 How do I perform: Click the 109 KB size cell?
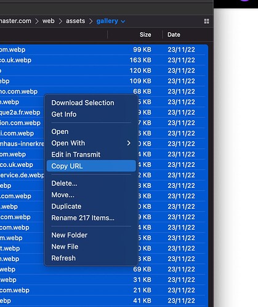(140, 81)
